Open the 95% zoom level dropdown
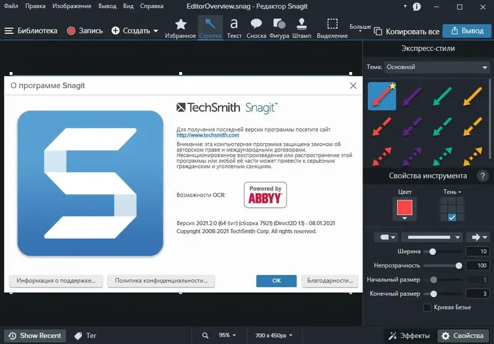Viewport: 494px width, 344px height. (227, 335)
